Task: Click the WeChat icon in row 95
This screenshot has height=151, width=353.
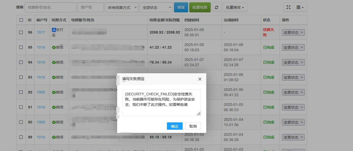Action: [54, 48]
